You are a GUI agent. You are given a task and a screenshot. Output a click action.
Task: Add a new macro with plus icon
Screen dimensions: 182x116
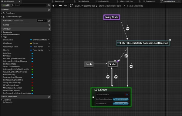49,25
